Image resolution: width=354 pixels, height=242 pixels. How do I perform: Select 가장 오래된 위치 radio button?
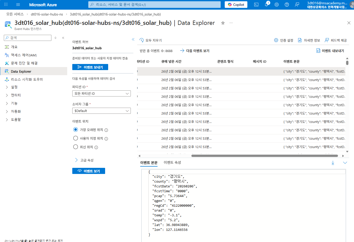[x=76, y=130]
